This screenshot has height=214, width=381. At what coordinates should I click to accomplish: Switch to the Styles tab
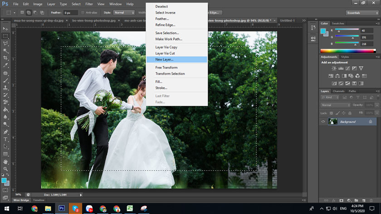[345, 57]
